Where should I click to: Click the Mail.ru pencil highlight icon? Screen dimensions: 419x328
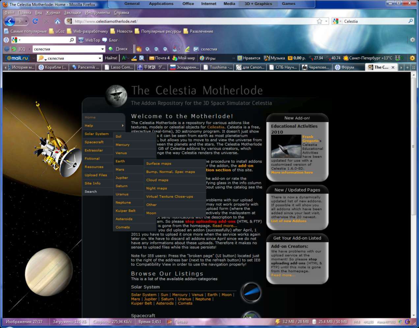tap(134, 58)
